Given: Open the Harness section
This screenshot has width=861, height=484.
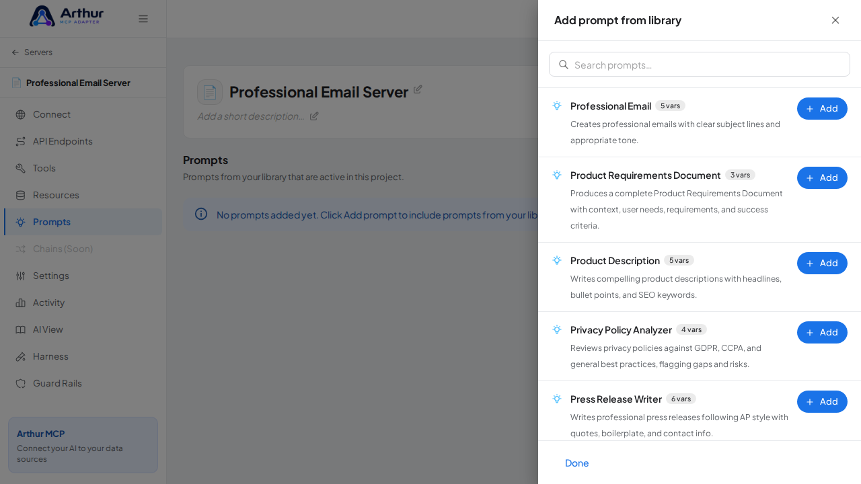Looking at the screenshot, I should [x=83, y=356].
